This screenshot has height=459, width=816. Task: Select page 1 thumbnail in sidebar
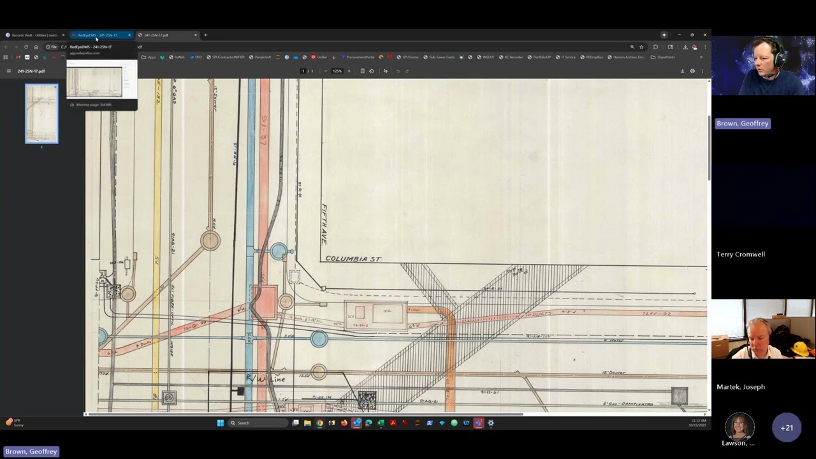point(41,113)
